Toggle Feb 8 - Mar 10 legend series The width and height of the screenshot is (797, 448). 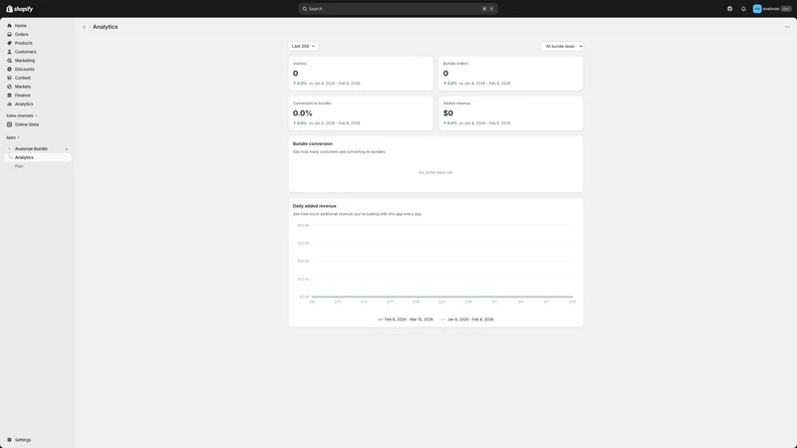(x=405, y=320)
